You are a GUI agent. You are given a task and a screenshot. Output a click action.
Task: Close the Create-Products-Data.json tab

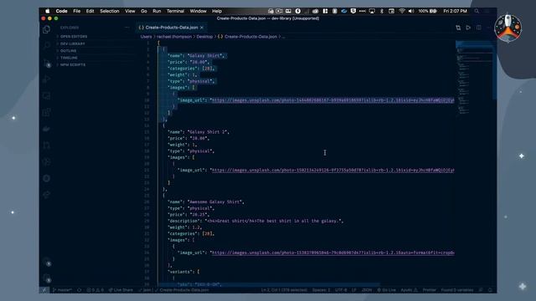[202, 28]
